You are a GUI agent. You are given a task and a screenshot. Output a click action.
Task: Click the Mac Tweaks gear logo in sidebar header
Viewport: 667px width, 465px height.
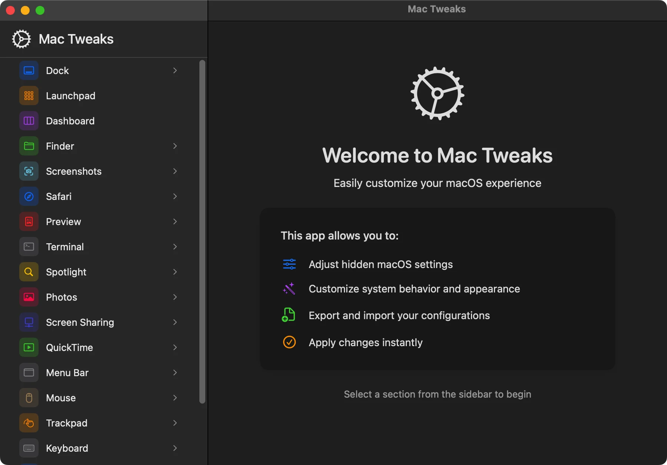coord(21,39)
